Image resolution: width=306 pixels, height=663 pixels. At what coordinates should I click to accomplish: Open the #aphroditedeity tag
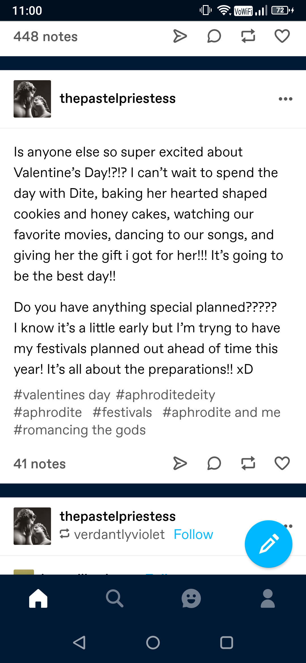(x=165, y=395)
